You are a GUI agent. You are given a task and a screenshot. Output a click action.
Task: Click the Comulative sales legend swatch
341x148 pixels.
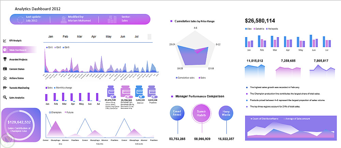[176, 78]
